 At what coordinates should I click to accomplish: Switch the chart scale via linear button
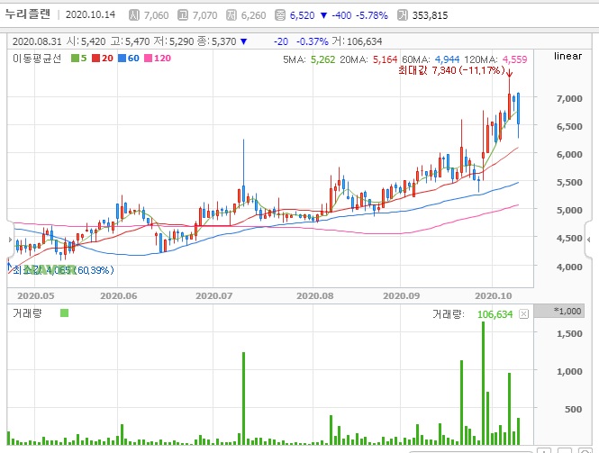(567, 56)
